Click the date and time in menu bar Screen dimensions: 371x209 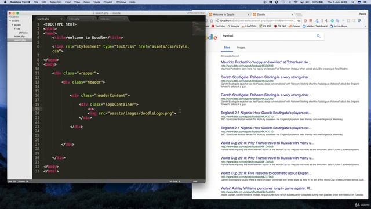(x=337, y=2)
